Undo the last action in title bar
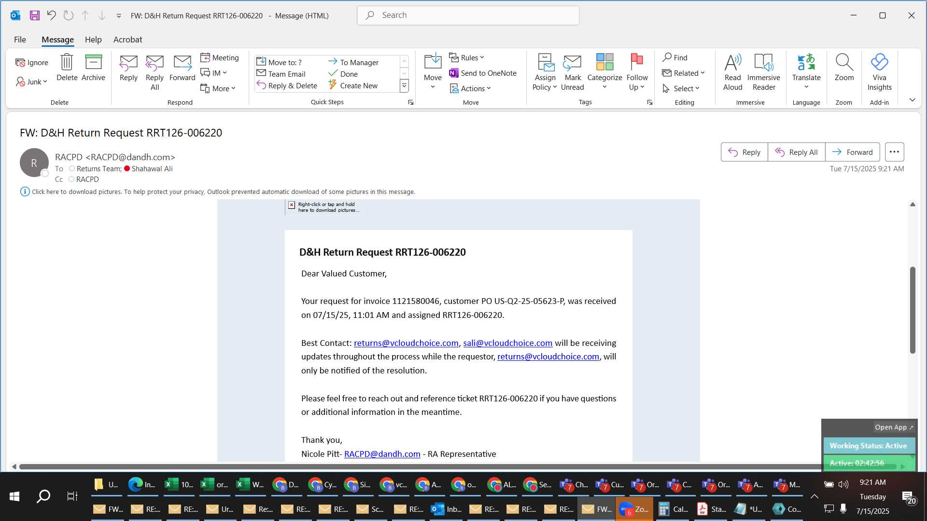 (51, 15)
